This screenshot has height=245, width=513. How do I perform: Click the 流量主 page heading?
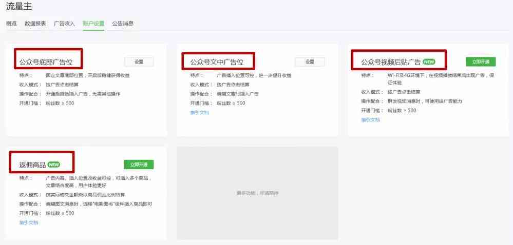click(19, 6)
